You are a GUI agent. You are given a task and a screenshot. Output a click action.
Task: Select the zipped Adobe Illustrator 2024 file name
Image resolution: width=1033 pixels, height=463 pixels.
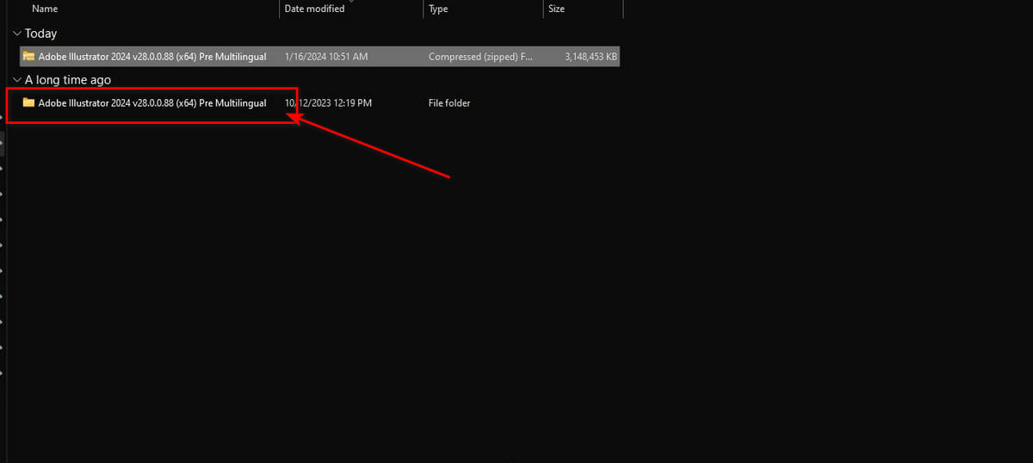(x=152, y=57)
